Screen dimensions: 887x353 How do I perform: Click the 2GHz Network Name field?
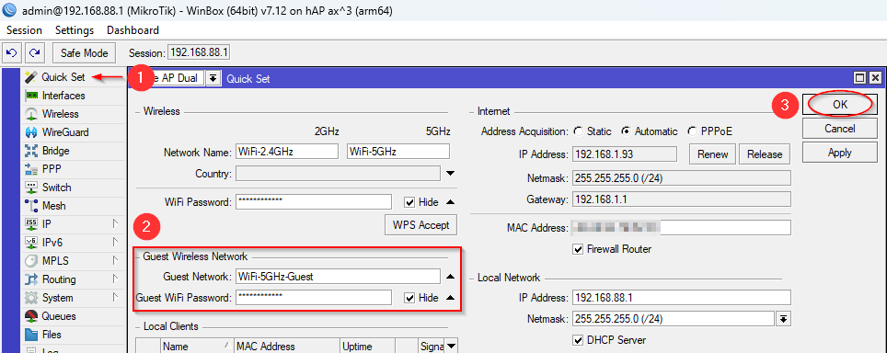[287, 152]
